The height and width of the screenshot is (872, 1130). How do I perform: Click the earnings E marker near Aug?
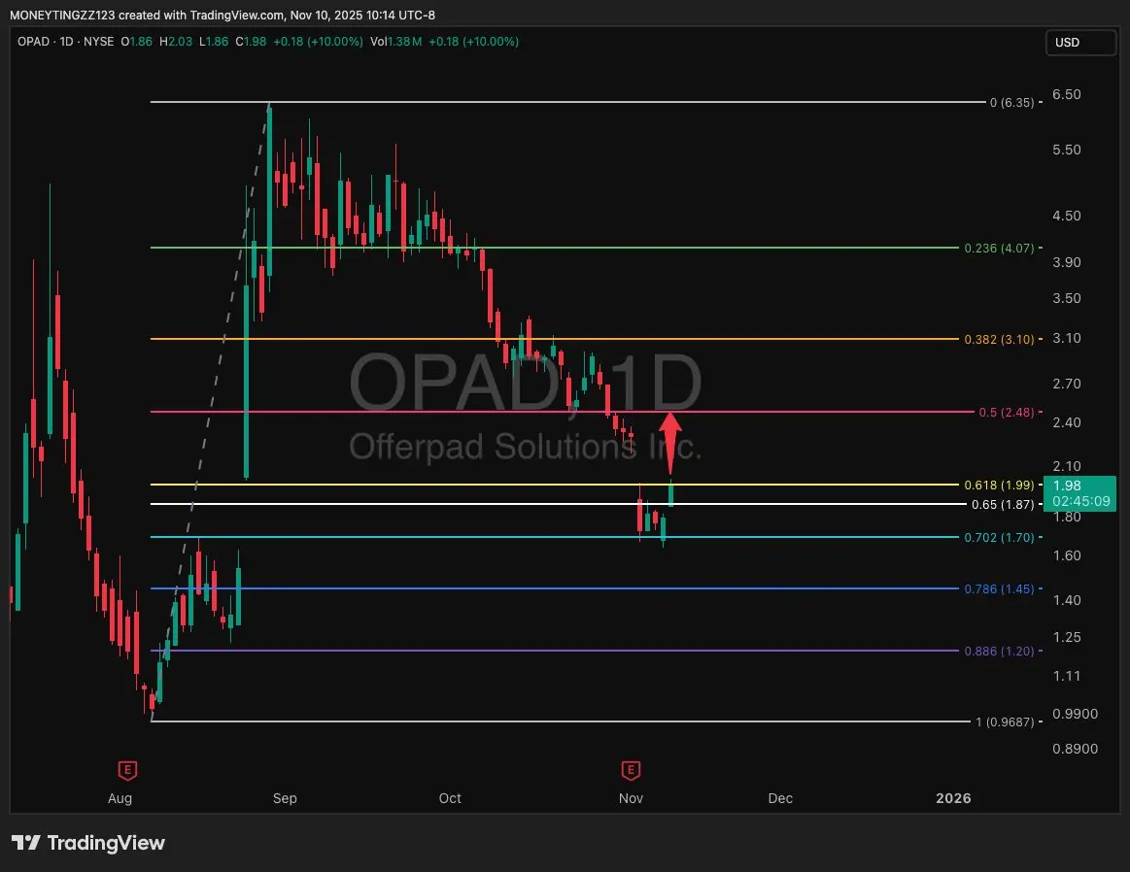pyautogui.click(x=127, y=770)
